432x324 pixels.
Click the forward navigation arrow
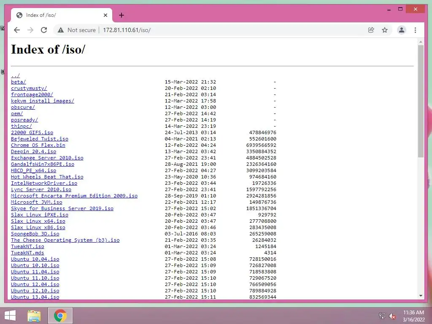coord(30,30)
